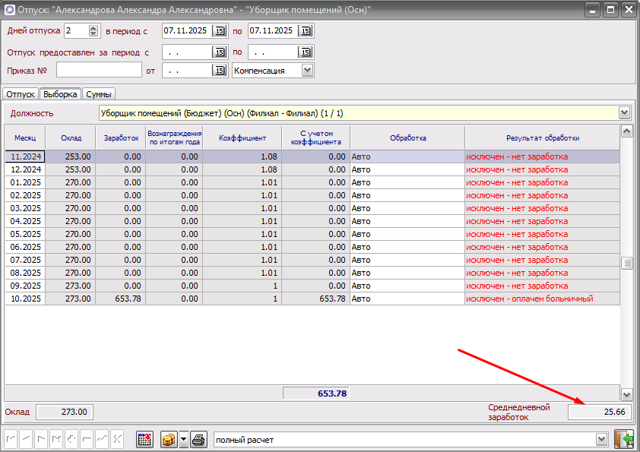Switch to the Отпуск tab
This screenshot has width=640, height=452.
pyautogui.click(x=21, y=94)
